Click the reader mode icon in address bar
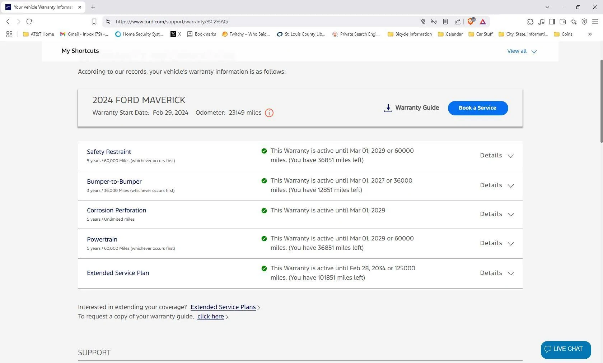This screenshot has width=603, height=363. [x=445, y=22]
